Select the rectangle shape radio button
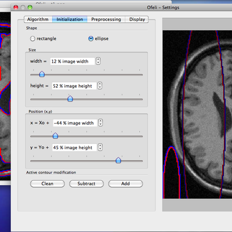The image size is (232, 232). 32,39
